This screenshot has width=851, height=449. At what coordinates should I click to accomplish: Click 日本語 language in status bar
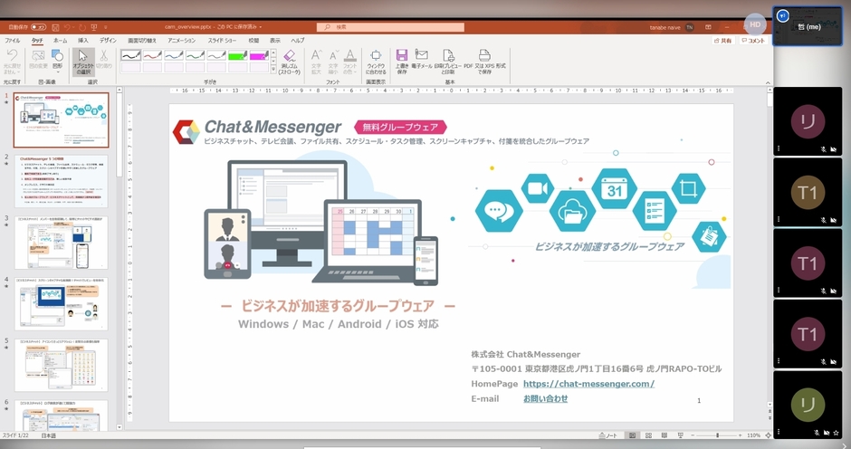click(x=48, y=435)
